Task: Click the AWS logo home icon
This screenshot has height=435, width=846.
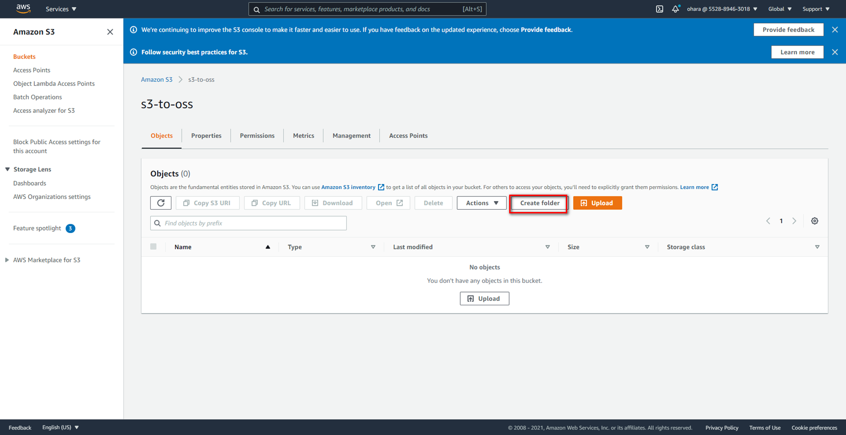Action: [23, 9]
